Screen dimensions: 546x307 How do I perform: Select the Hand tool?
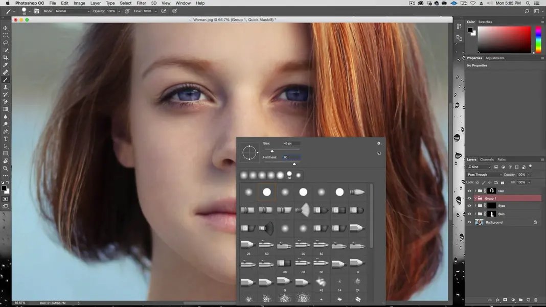click(6, 161)
